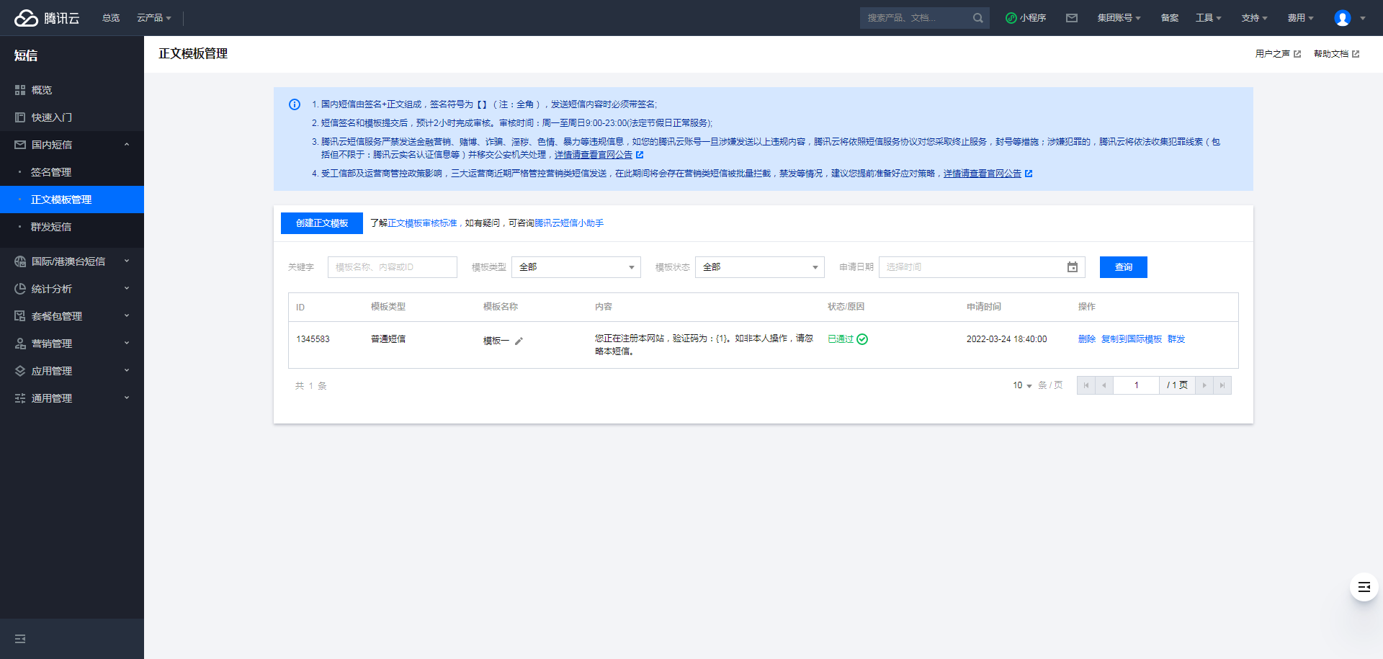Open the 支持 dropdown menu
This screenshot has width=1383, height=659.
pos(1254,18)
